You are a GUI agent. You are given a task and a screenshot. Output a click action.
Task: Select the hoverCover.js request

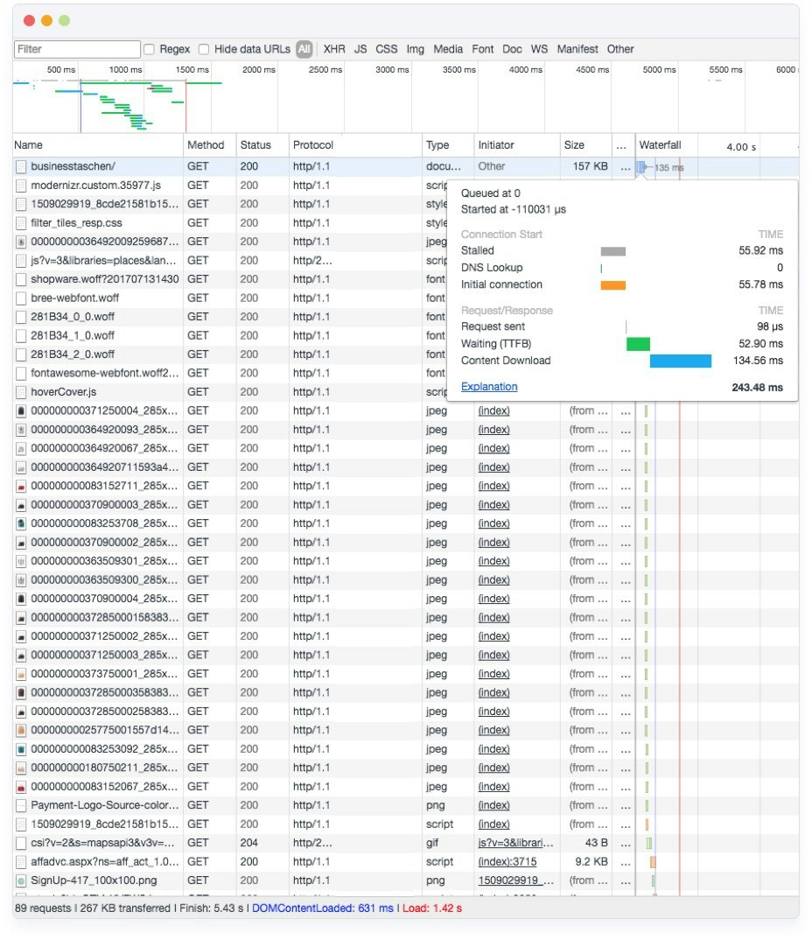(x=64, y=392)
